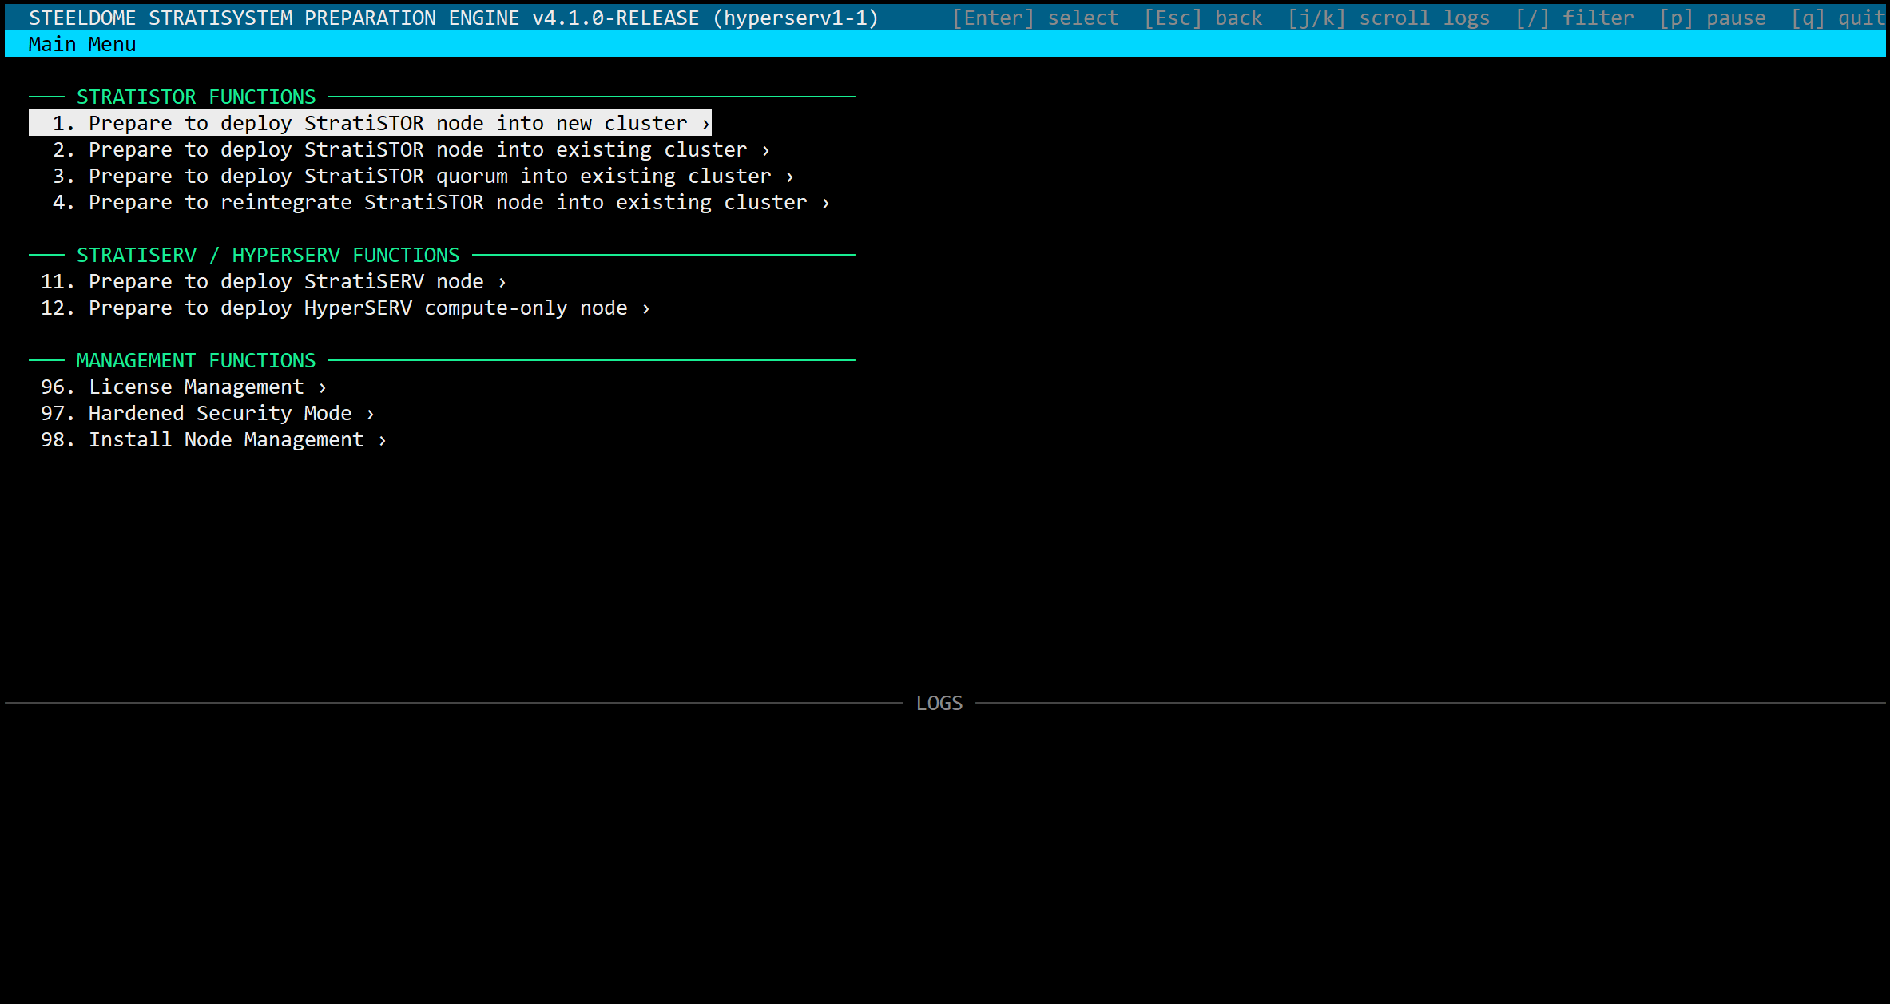Click the Main Menu breadcrumb bar
This screenshot has height=1004, width=1890.
[x=82, y=44]
